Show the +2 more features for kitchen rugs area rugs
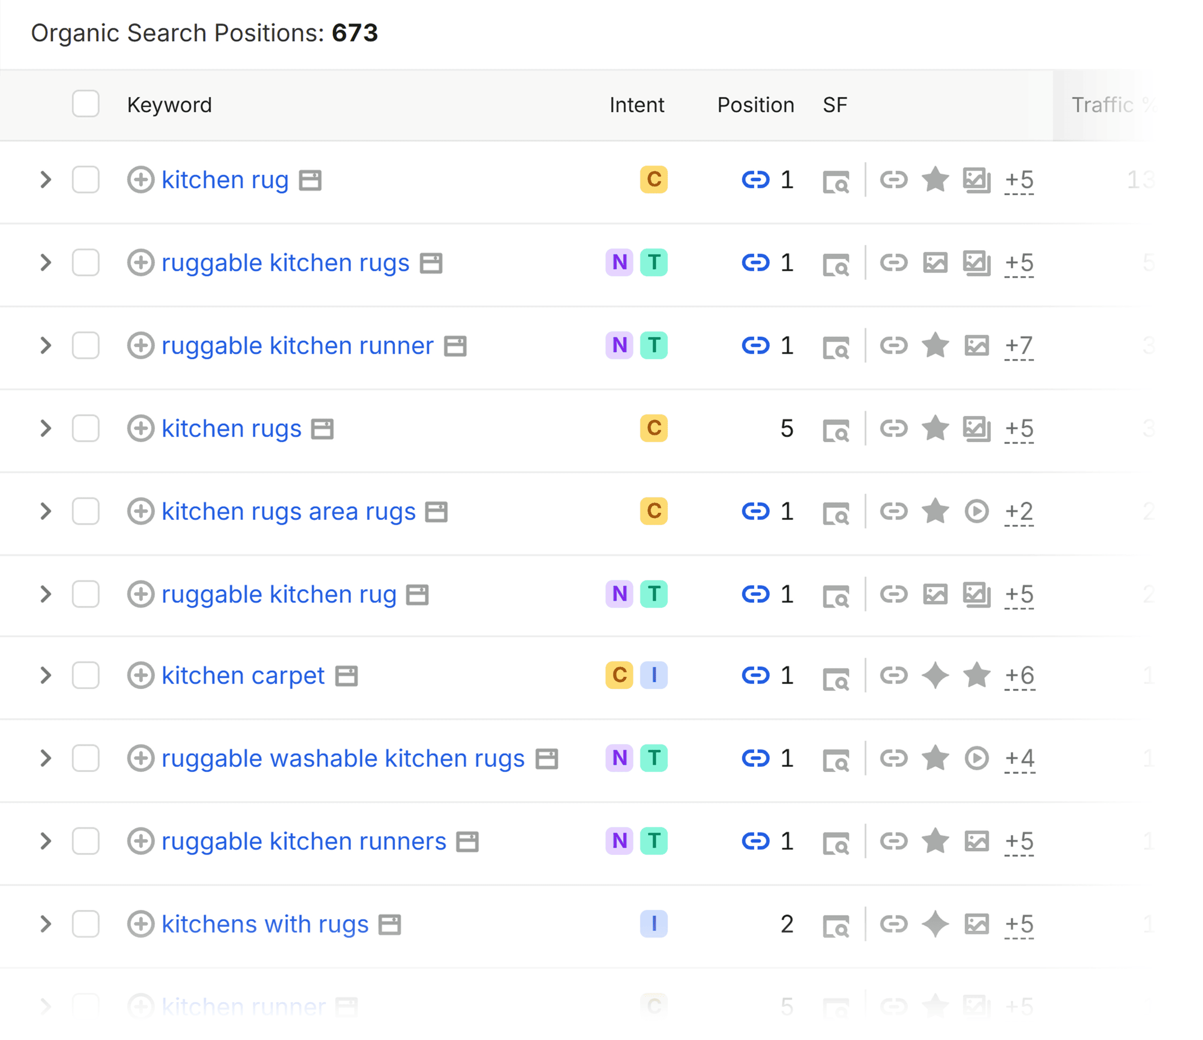The image size is (1203, 1040). pyautogui.click(x=1019, y=512)
